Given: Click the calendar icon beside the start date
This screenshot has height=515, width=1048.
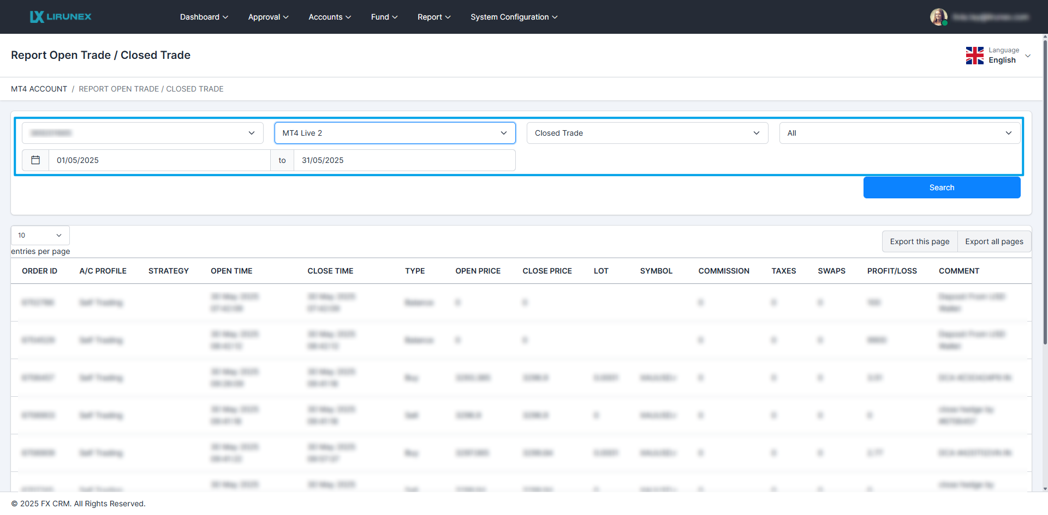Looking at the screenshot, I should (35, 160).
